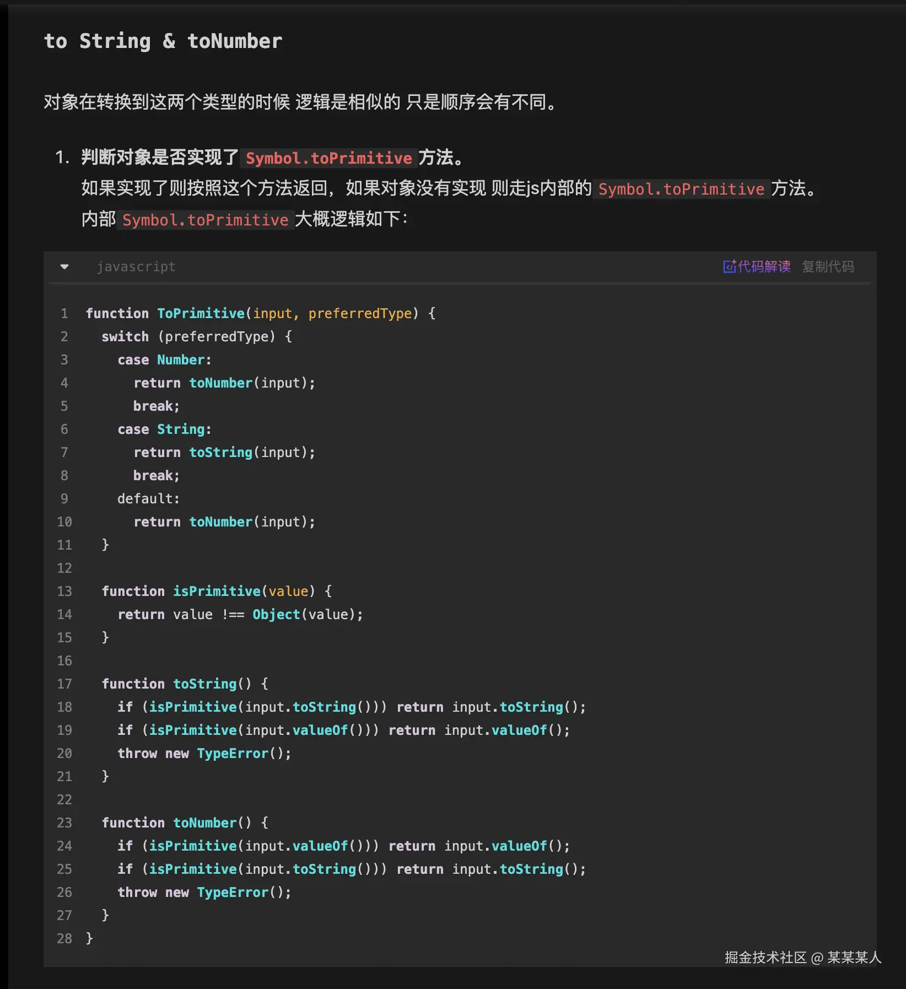Select the ToPrimitive function name on line 1
The image size is (906, 989).
pos(201,313)
